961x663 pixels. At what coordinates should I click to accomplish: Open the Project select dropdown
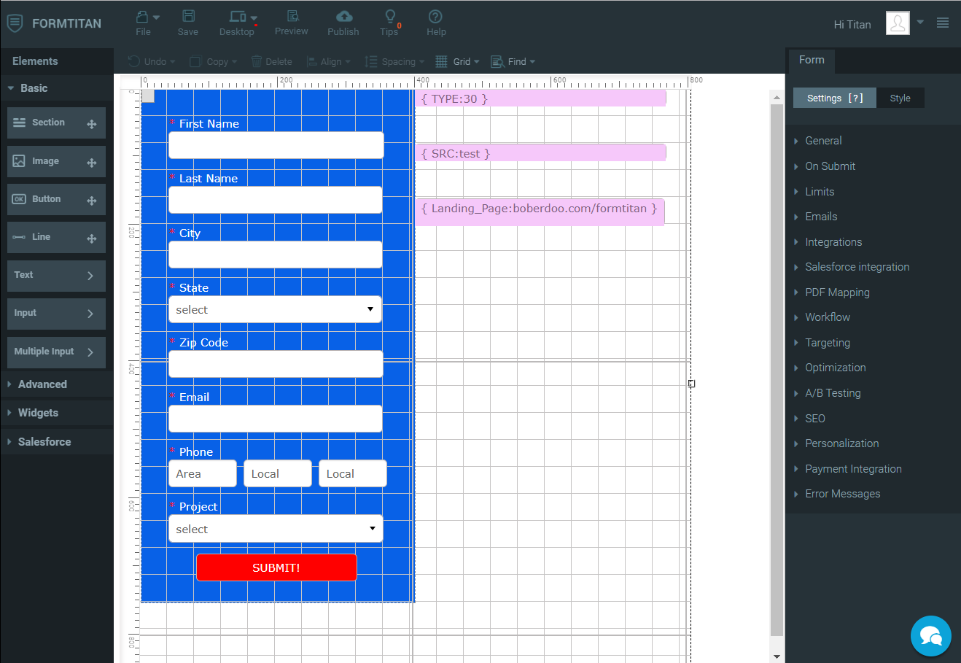point(276,530)
